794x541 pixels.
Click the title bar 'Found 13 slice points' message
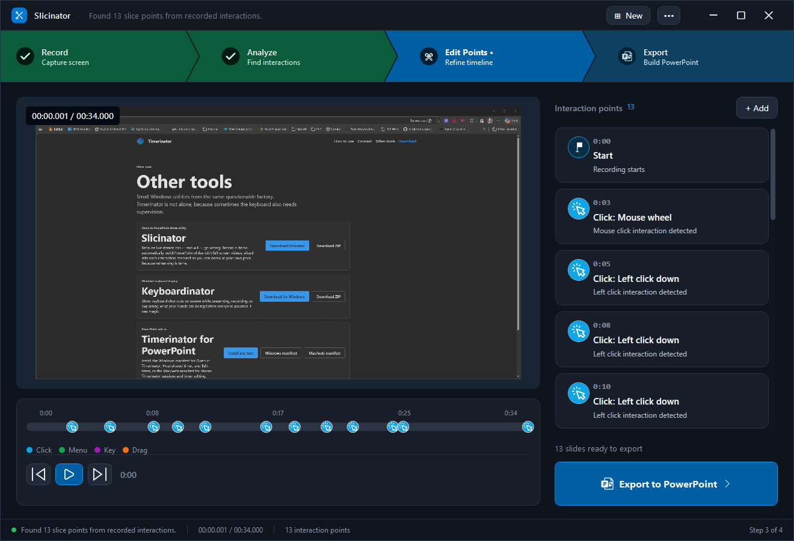tap(175, 16)
